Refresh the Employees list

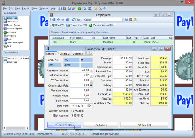(x=67, y=20)
